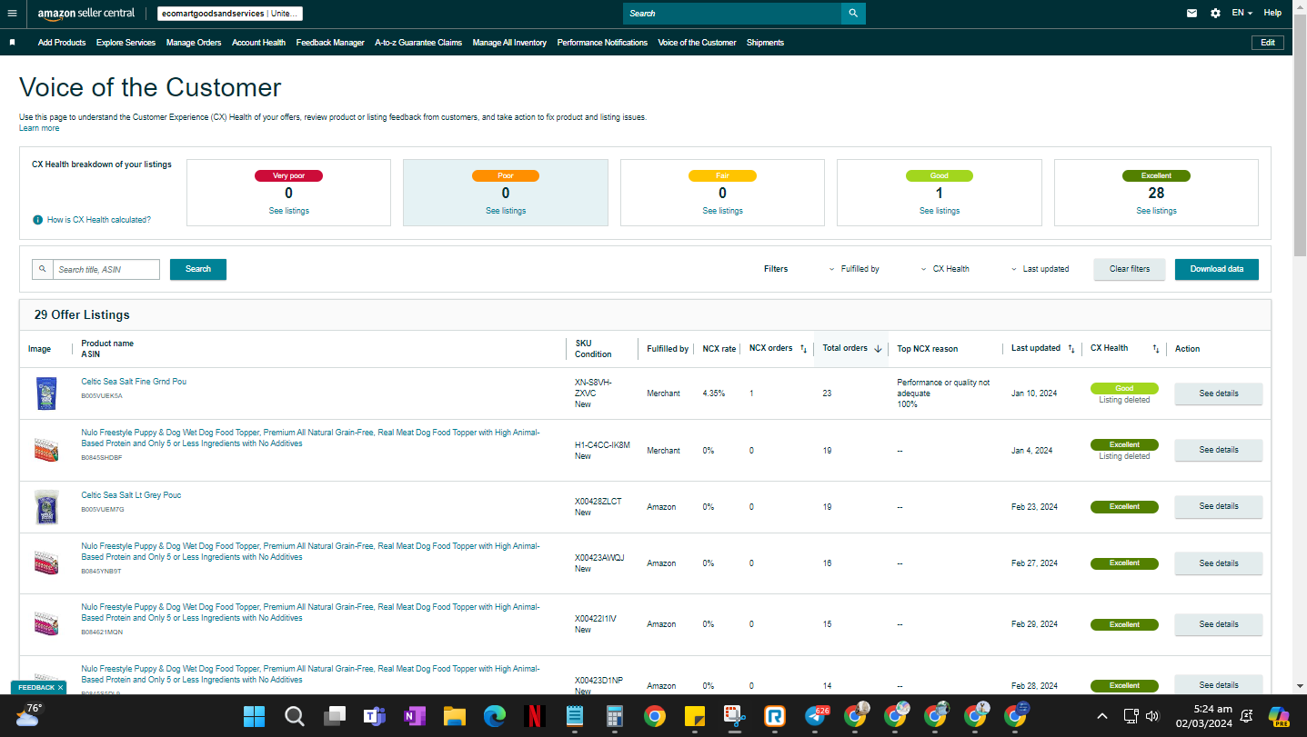Click How is CX Health calculated link
Viewport: 1307px width, 737px height.
click(99, 220)
